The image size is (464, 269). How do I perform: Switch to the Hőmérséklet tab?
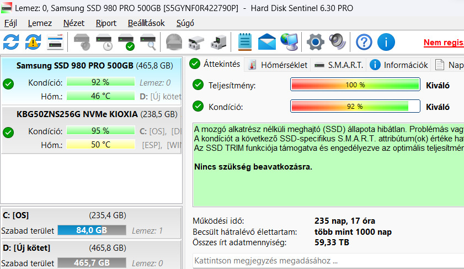point(278,65)
